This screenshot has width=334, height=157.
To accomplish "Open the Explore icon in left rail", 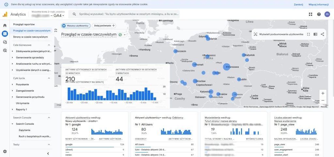I will pos(5,42).
